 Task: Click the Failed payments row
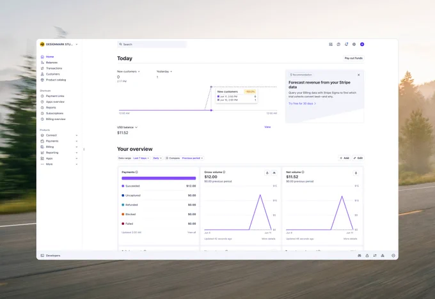tap(159, 224)
